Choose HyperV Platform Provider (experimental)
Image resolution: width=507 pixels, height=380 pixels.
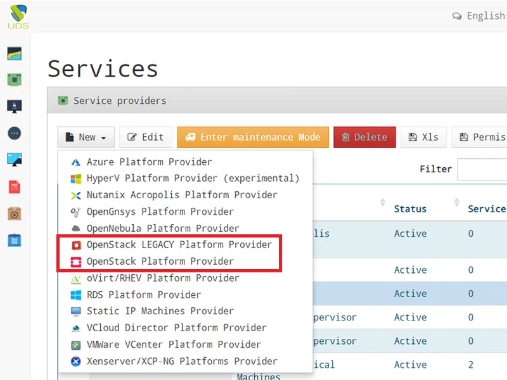pos(185,178)
